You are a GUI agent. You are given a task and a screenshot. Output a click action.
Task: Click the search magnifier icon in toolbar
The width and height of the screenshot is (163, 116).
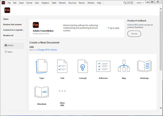click(x=125, y=3)
